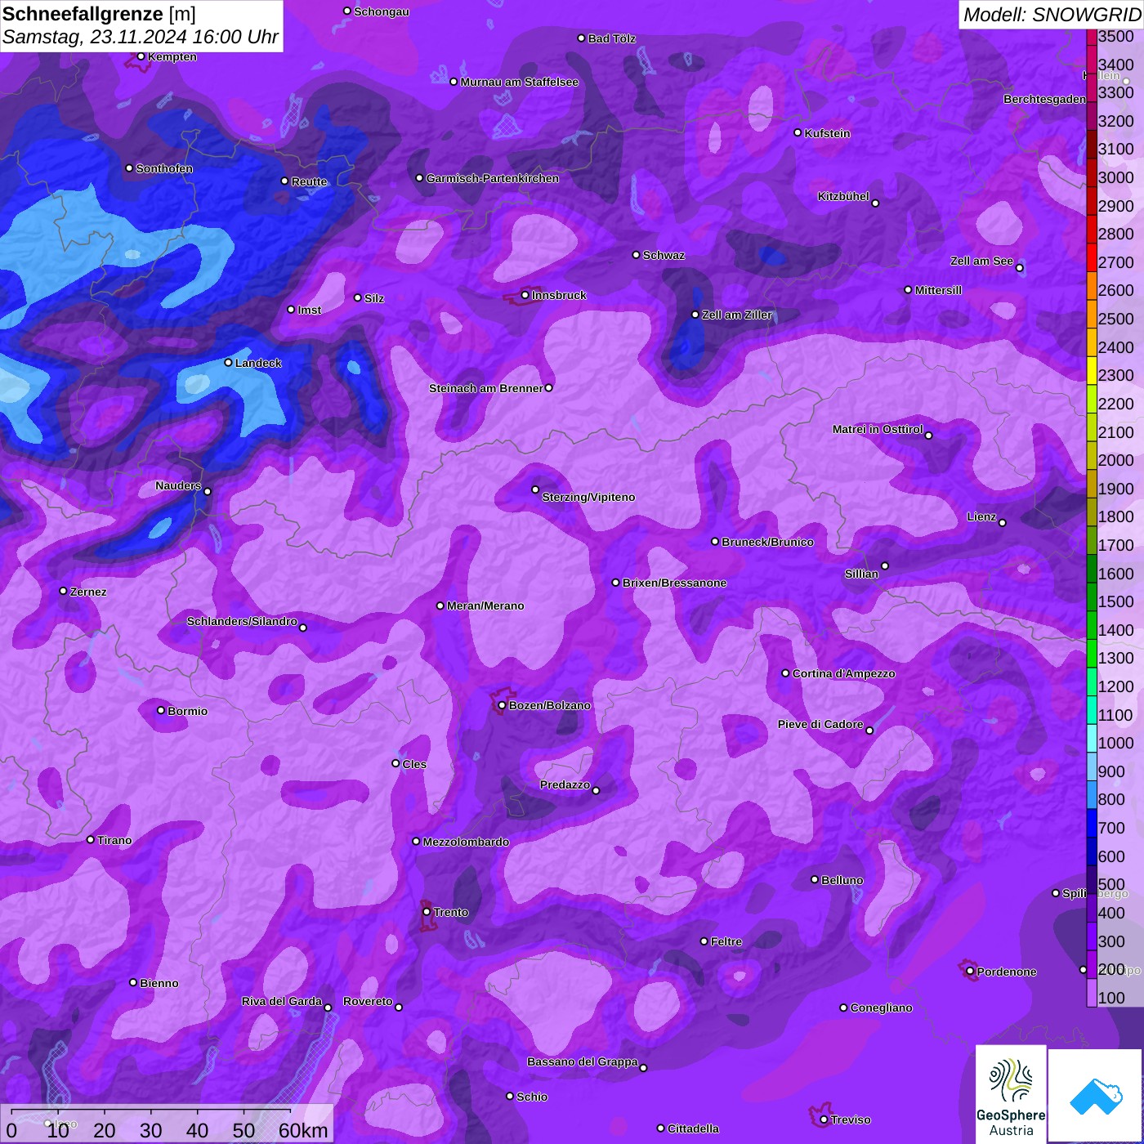The height and width of the screenshot is (1144, 1144).
Task: Click the Sonthofen label
Action: 164,168
